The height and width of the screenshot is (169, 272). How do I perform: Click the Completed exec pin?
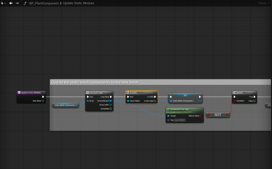111,109
